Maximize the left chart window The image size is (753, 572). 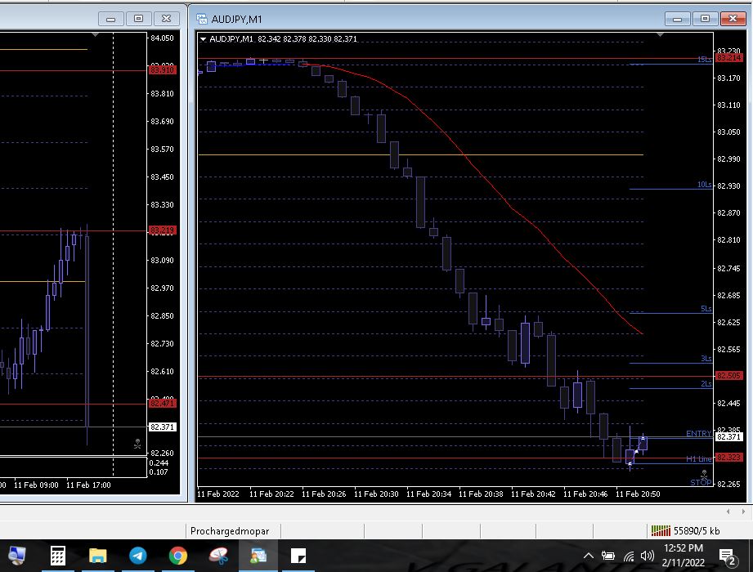coord(138,19)
